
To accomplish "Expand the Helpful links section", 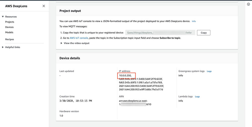I will click(3, 47).
